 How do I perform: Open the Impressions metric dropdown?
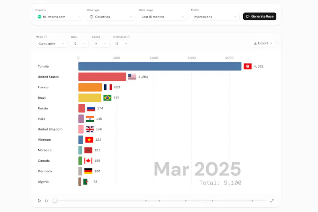[x=215, y=17]
